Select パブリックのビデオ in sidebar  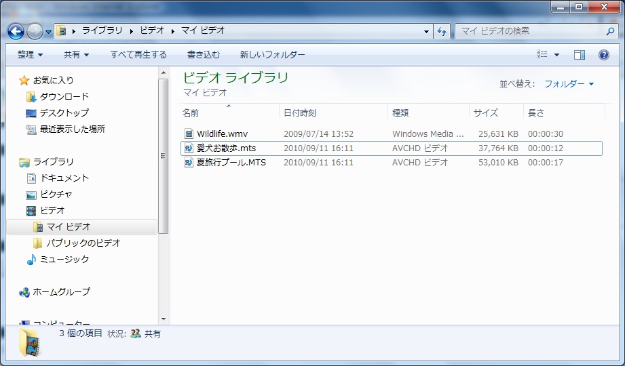tap(83, 243)
